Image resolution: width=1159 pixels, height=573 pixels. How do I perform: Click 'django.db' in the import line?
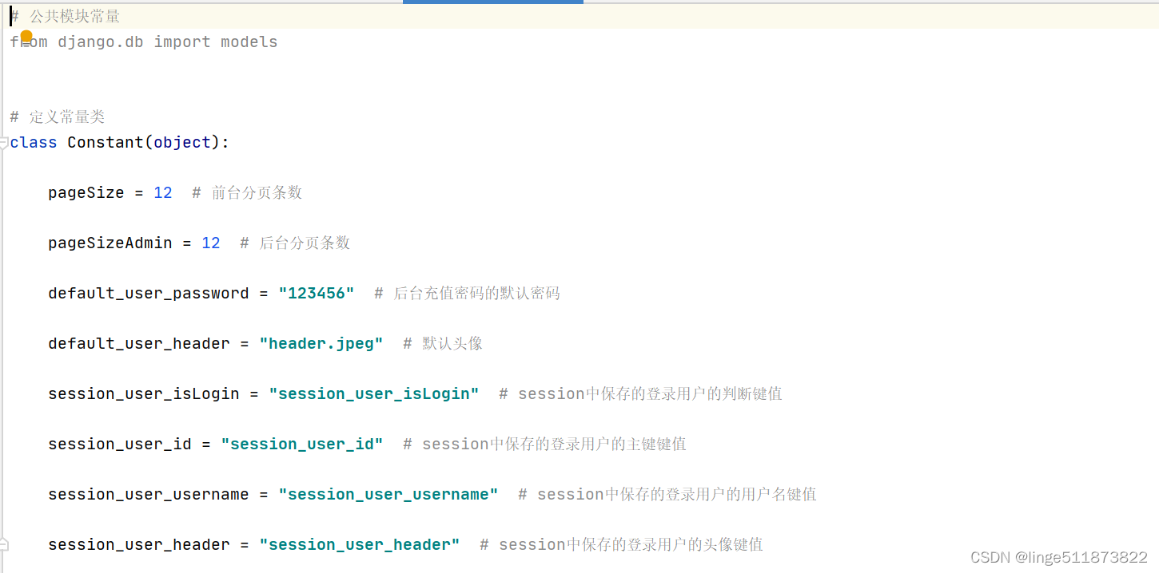(101, 42)
